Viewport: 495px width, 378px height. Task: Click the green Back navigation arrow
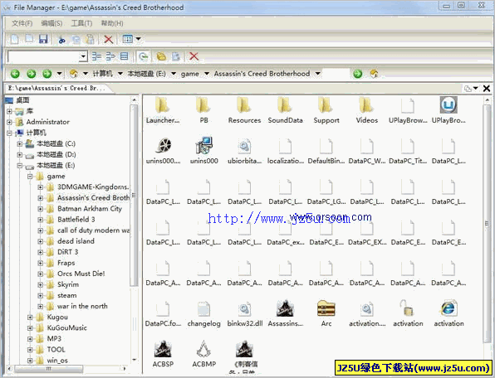[x=15, y=74]
